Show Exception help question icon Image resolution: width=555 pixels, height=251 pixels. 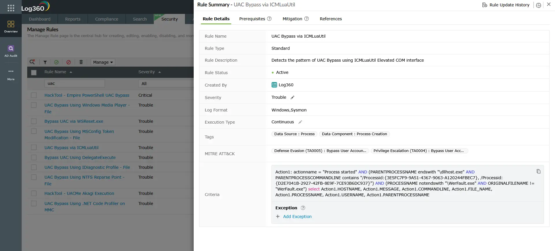pos(303,208)
